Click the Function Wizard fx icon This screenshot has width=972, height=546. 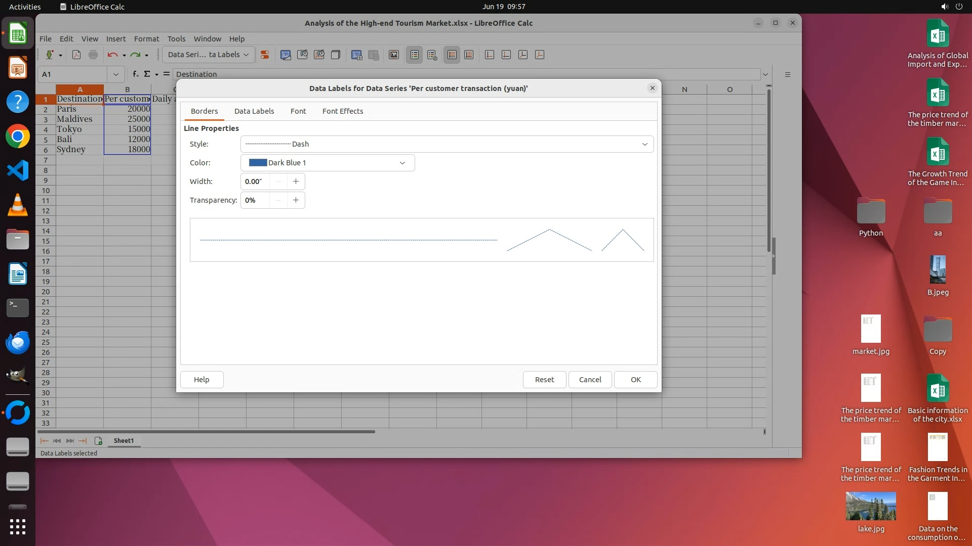click(135, 74)
